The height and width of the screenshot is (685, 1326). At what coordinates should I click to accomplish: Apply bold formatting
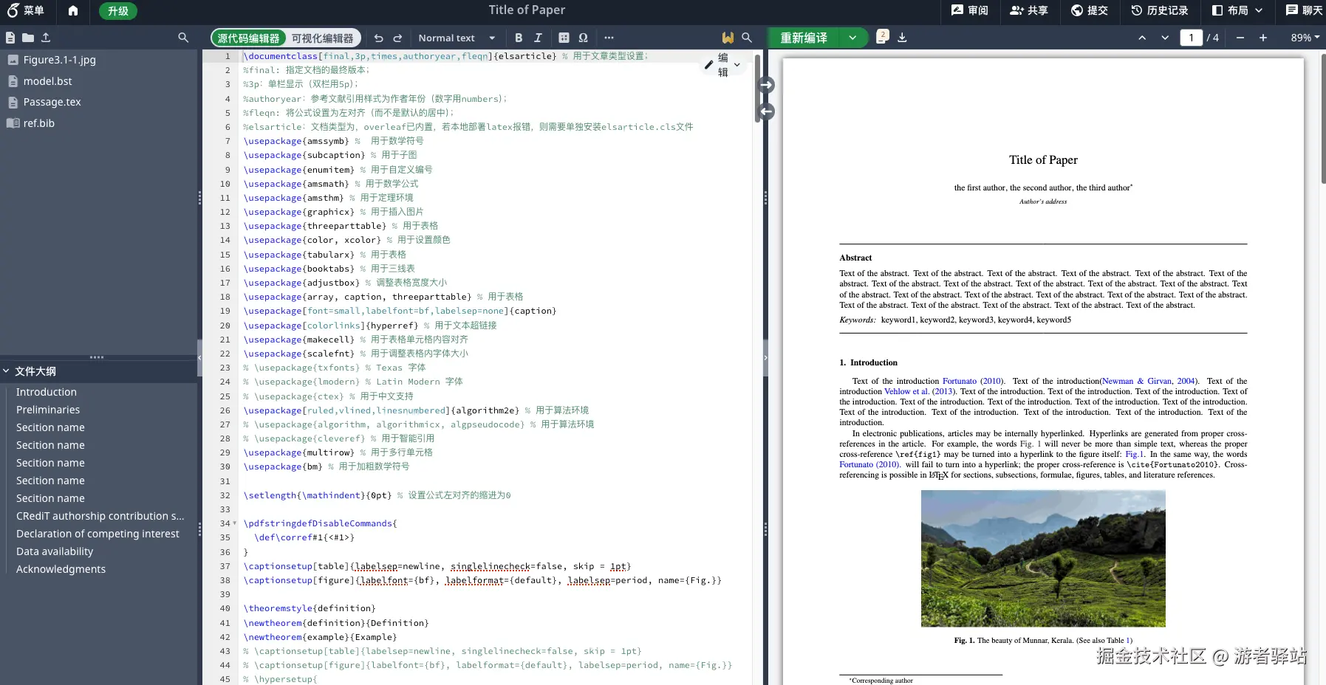click(x=519, y=38)
